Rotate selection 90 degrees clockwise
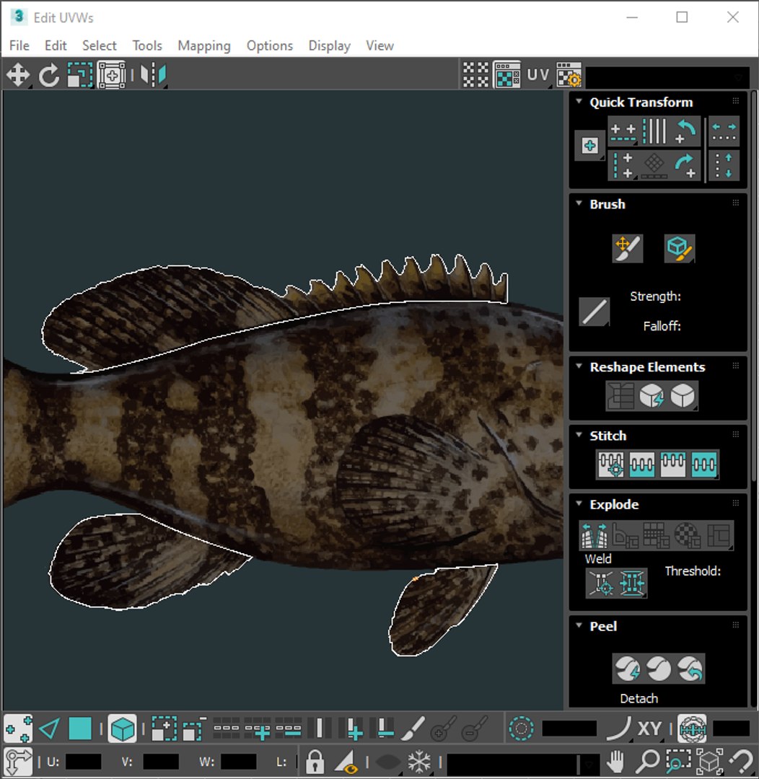 [685, 165]
